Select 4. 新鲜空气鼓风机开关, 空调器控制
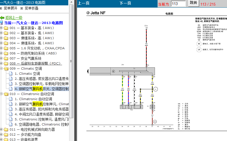This screenshot has height=141, width=227. pos(42,89)
